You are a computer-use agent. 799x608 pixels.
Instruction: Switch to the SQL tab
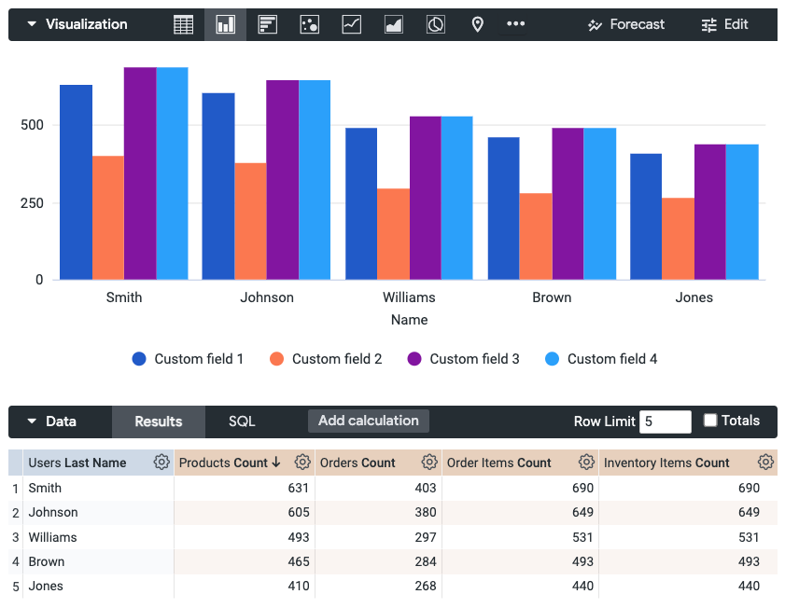[242, 421]
